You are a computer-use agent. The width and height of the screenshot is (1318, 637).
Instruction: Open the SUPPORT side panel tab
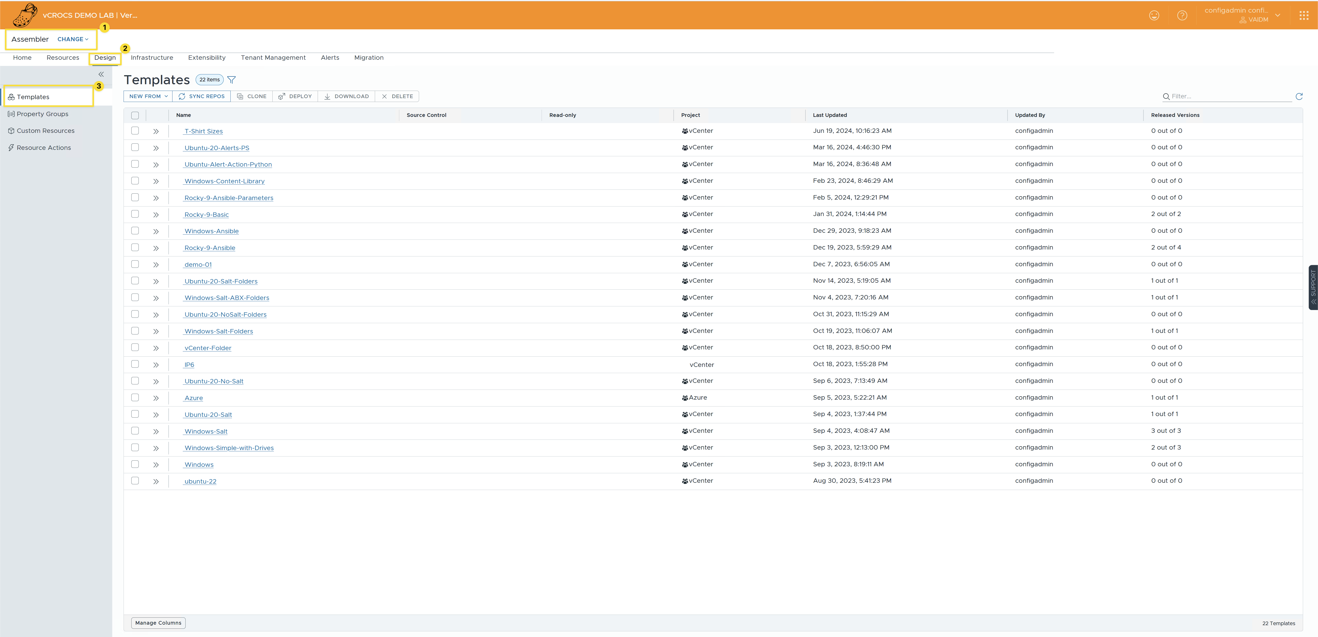[1312, 287]
